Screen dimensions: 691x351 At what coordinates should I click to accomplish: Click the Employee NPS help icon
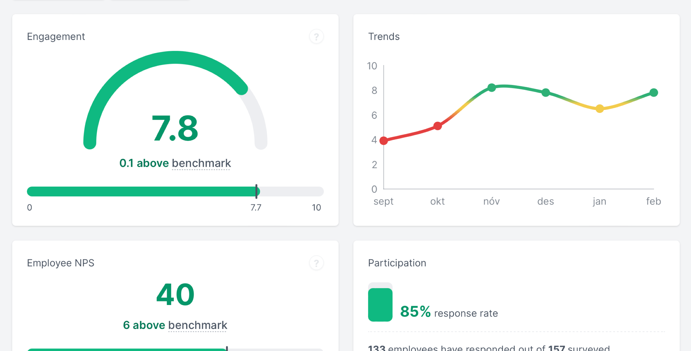pos(316,263)
